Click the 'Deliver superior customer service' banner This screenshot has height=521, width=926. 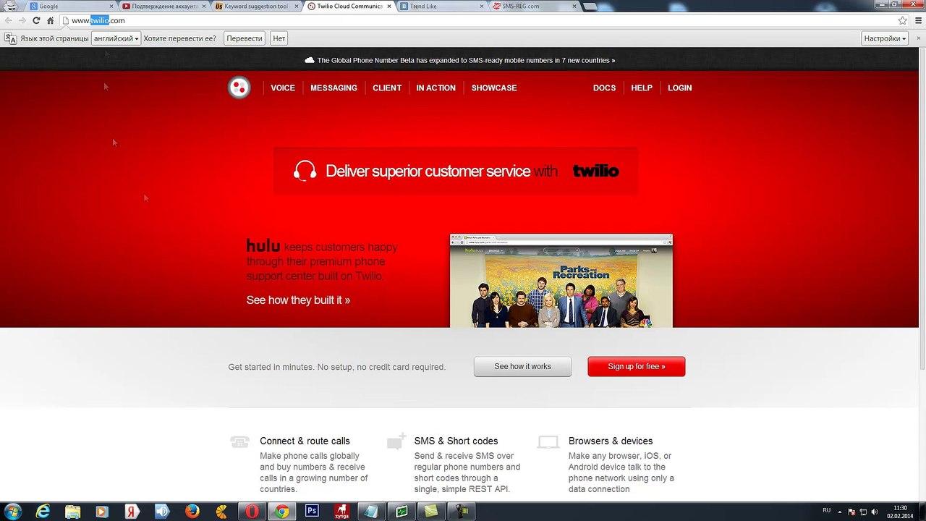pos(456,171)
